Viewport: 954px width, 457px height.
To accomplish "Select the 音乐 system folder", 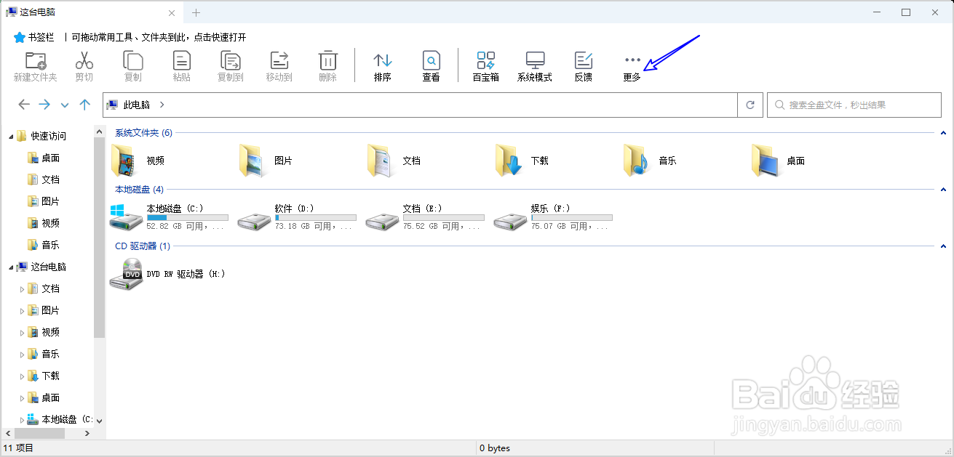I will (x=650, y=161).
